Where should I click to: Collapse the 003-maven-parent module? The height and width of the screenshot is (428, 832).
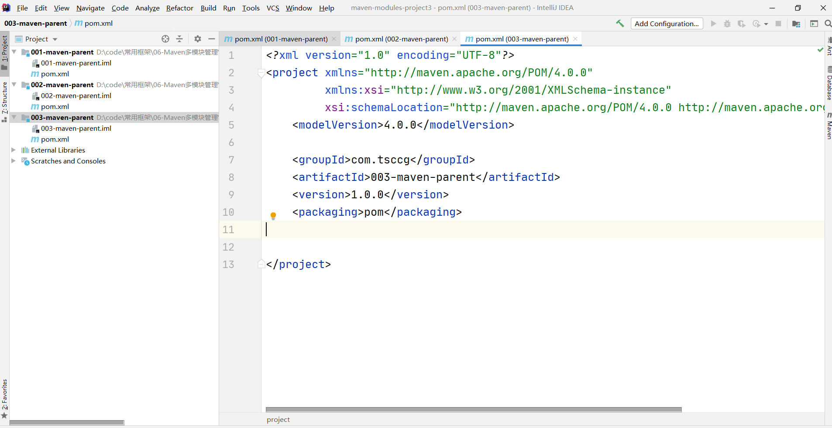(14, 117)
